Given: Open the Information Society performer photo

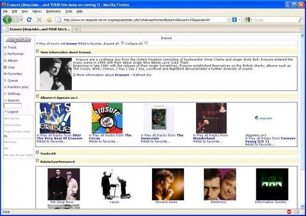Looking at the screenshot, I should pos(272,184).
